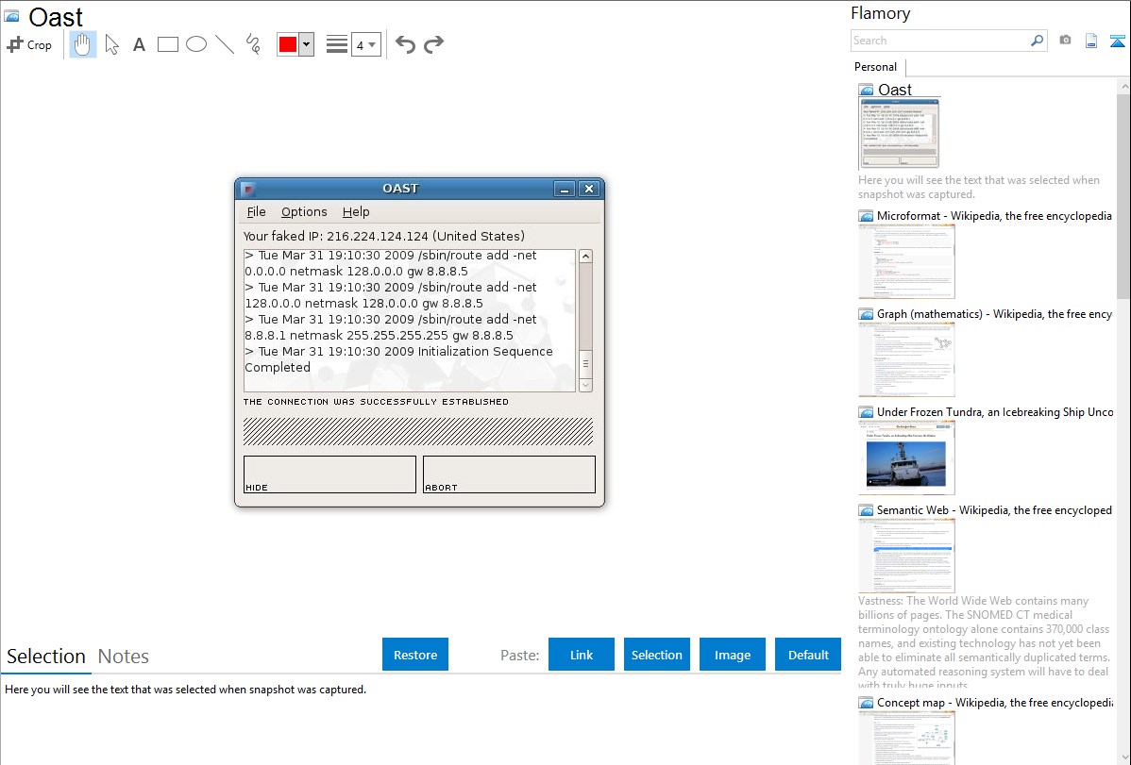Screen dimensions: 1131x765
Task: Choose the text annotation tool
Action: coord(139,44)
